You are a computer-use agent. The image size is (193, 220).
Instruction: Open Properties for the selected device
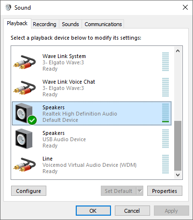(165, 191)
